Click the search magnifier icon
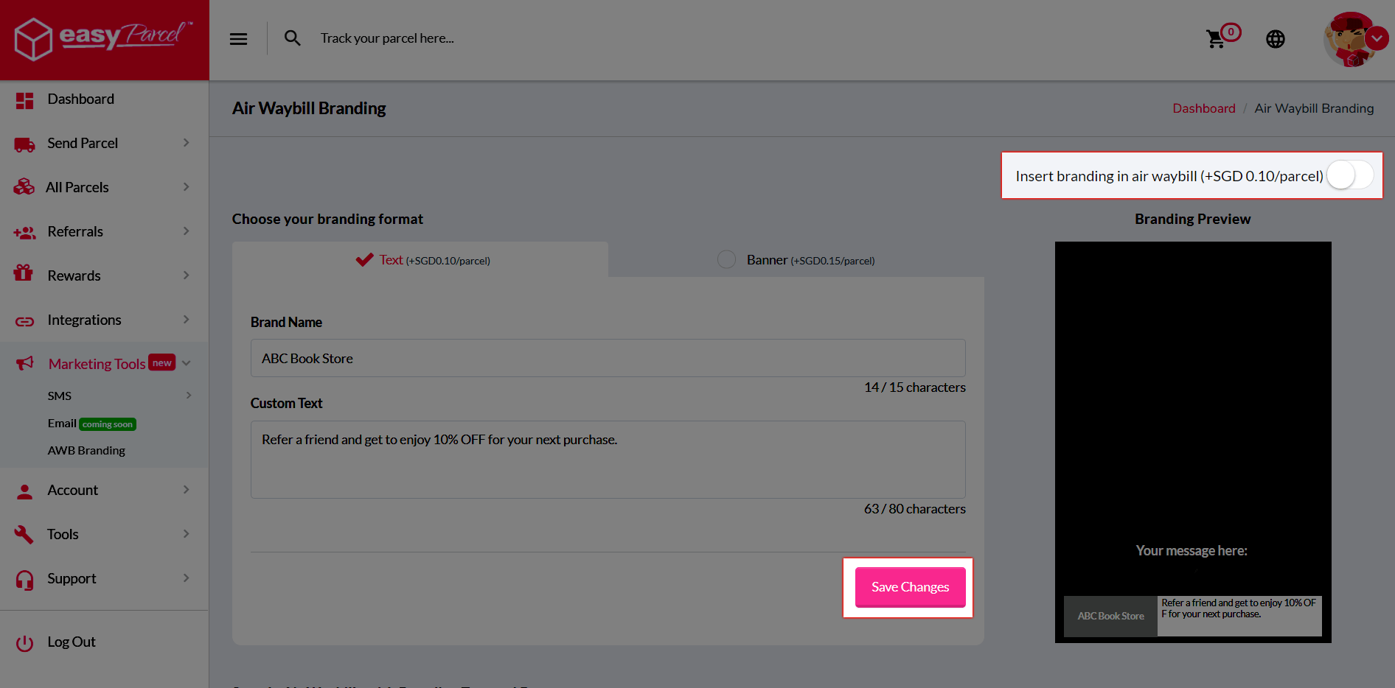 [292, 38]
